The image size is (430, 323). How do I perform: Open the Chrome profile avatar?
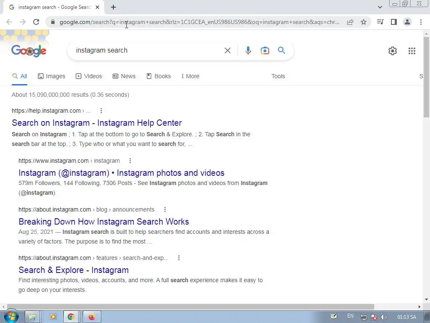point(407,22)
